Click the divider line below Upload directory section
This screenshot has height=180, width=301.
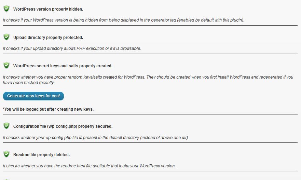pyautogui.click(x=150, y=54)
